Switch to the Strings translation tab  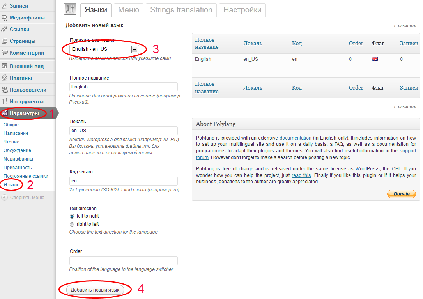tap(181, 10)
